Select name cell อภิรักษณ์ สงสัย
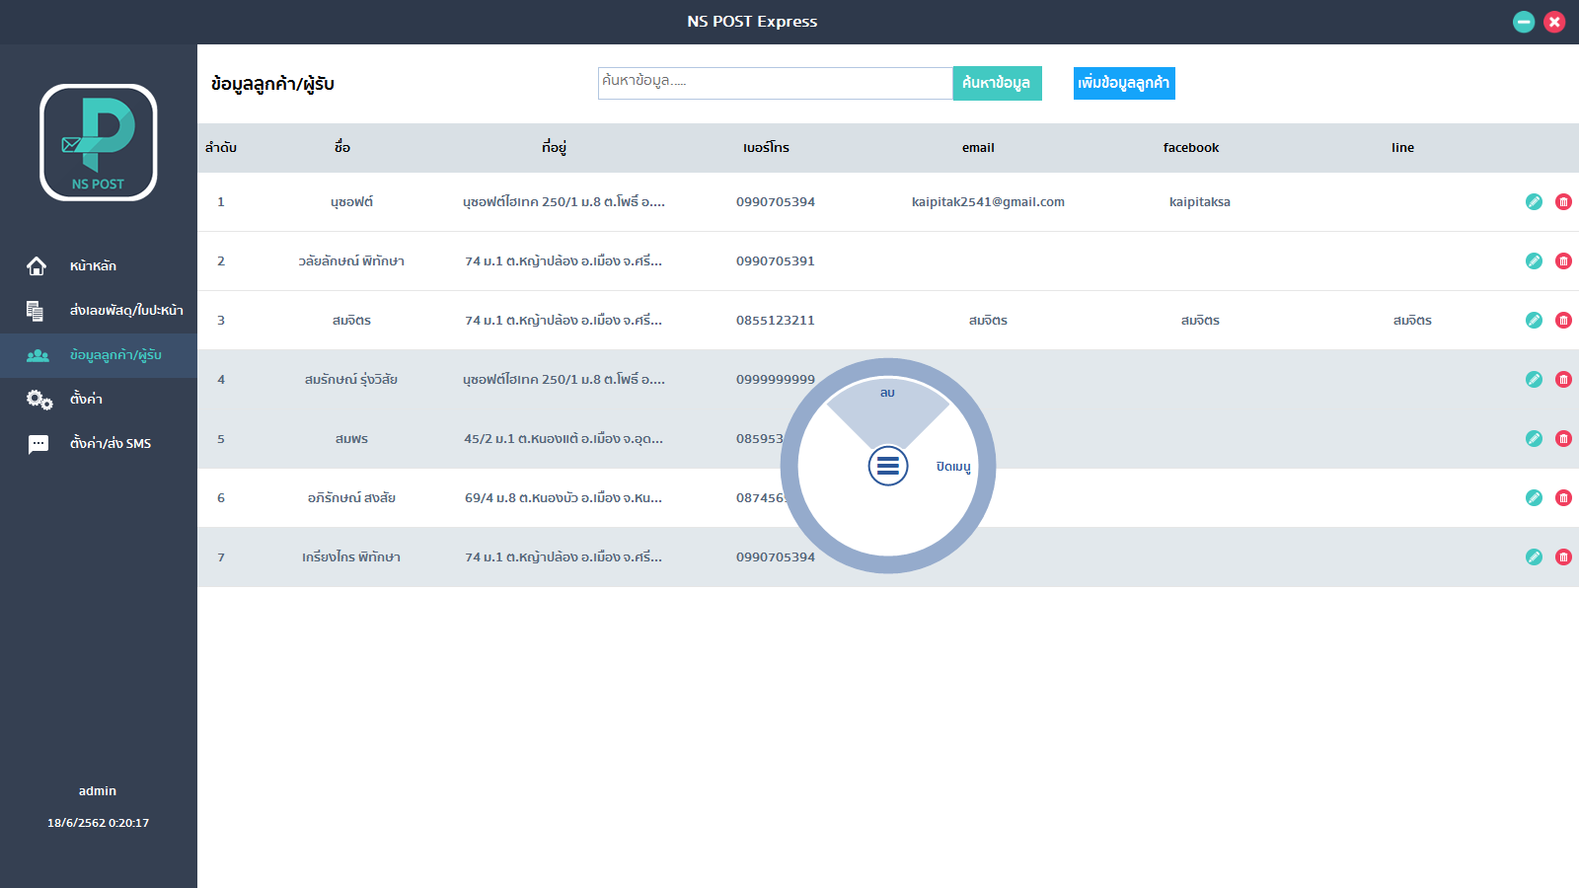Image resolution: width=1579 pixels, height=888 pixels. (x=351, y=497)
